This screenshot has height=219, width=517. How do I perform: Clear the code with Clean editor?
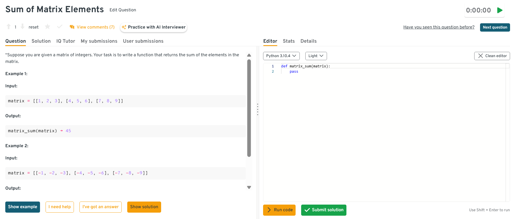click(492, 56)
